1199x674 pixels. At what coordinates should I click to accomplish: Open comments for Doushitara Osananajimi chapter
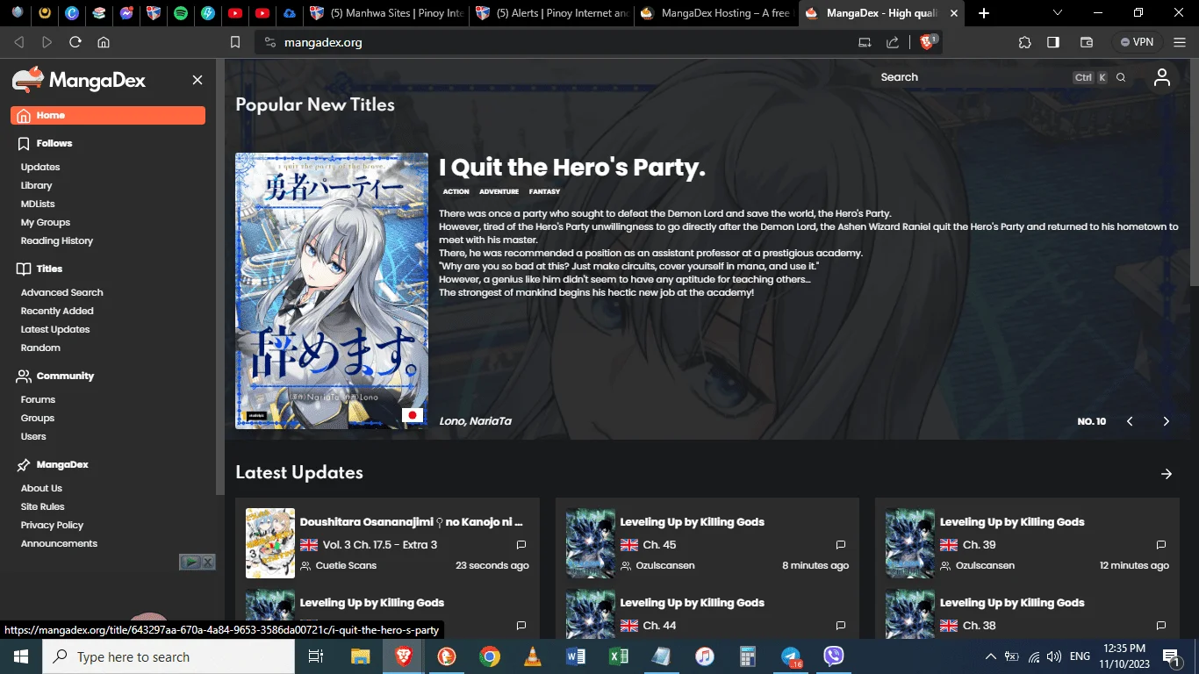(x=521, y=545)
